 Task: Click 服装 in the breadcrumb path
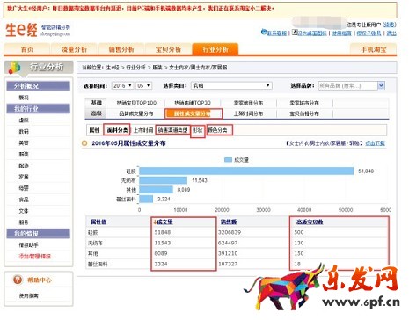click(157, 68)
